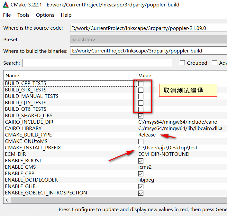
Task: Click the Value column header
Action: [145, 76]
